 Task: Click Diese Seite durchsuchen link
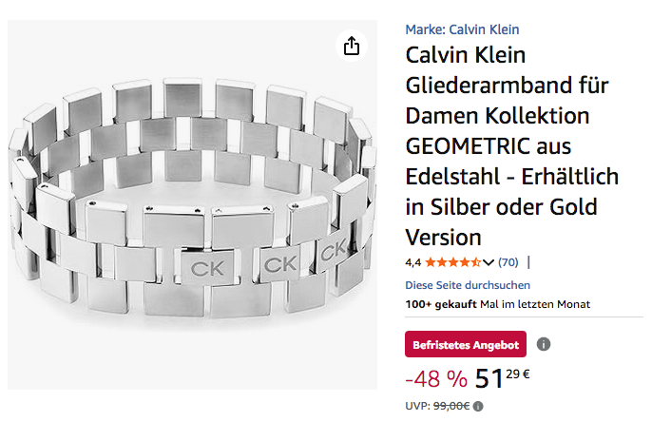click(468, 285)
